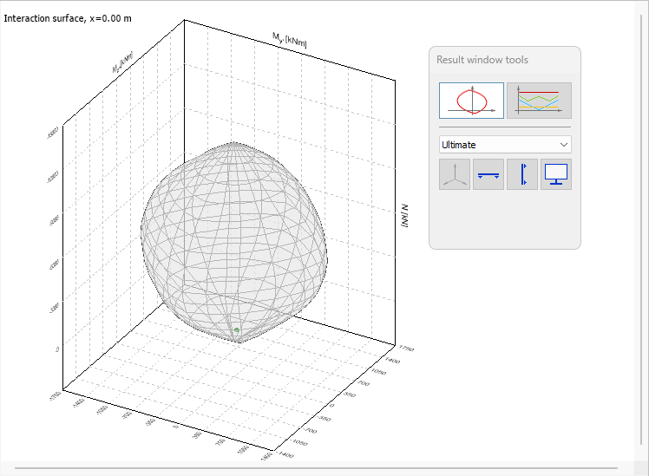649x476 pixels.
Task: Click the green load point on the surface
Action: (236, 330)
